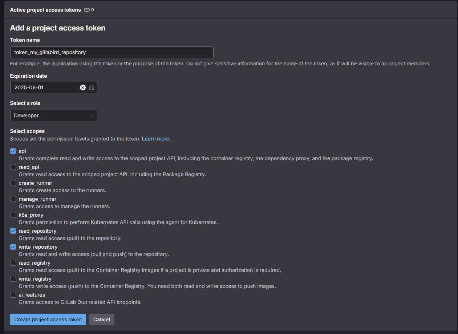The image size is (458, 334).
Task: Open the Learn more scopes link
Action: (155, 139)
